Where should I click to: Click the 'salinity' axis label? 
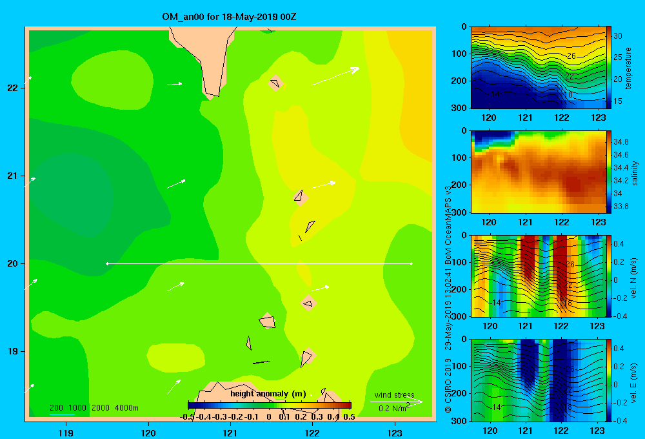click(635, 172)
